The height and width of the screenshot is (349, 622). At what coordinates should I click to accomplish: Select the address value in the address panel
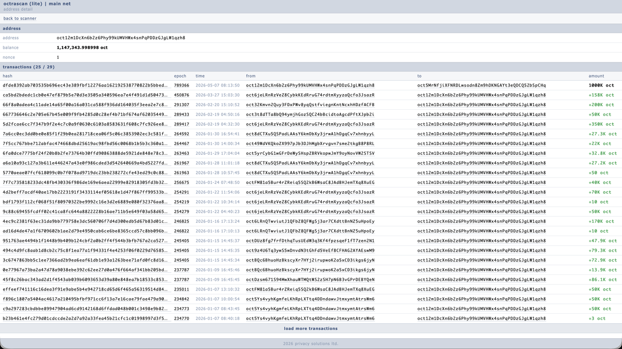click(x=121, y=38)
